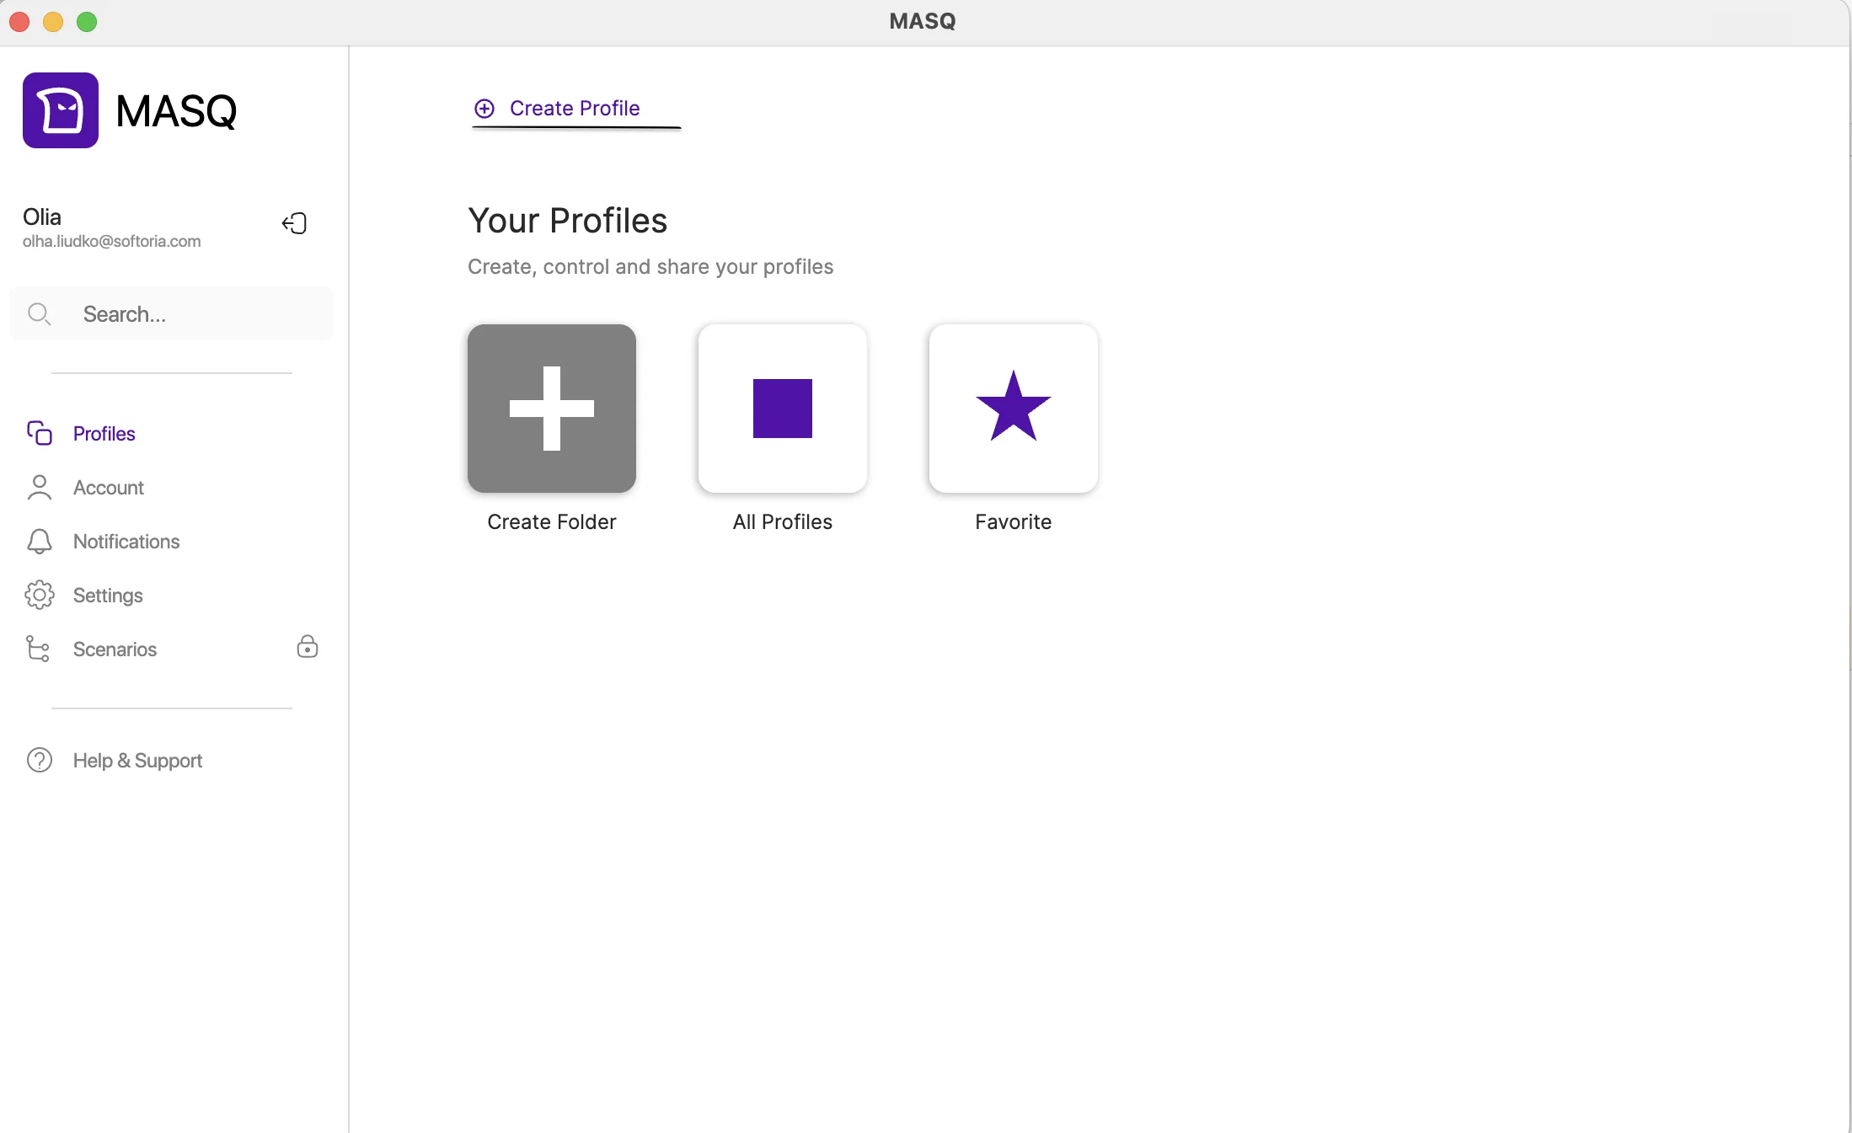The image size is (1852, 1133).
Task: Click the user name Olia
Action: (x=42, y=217)
